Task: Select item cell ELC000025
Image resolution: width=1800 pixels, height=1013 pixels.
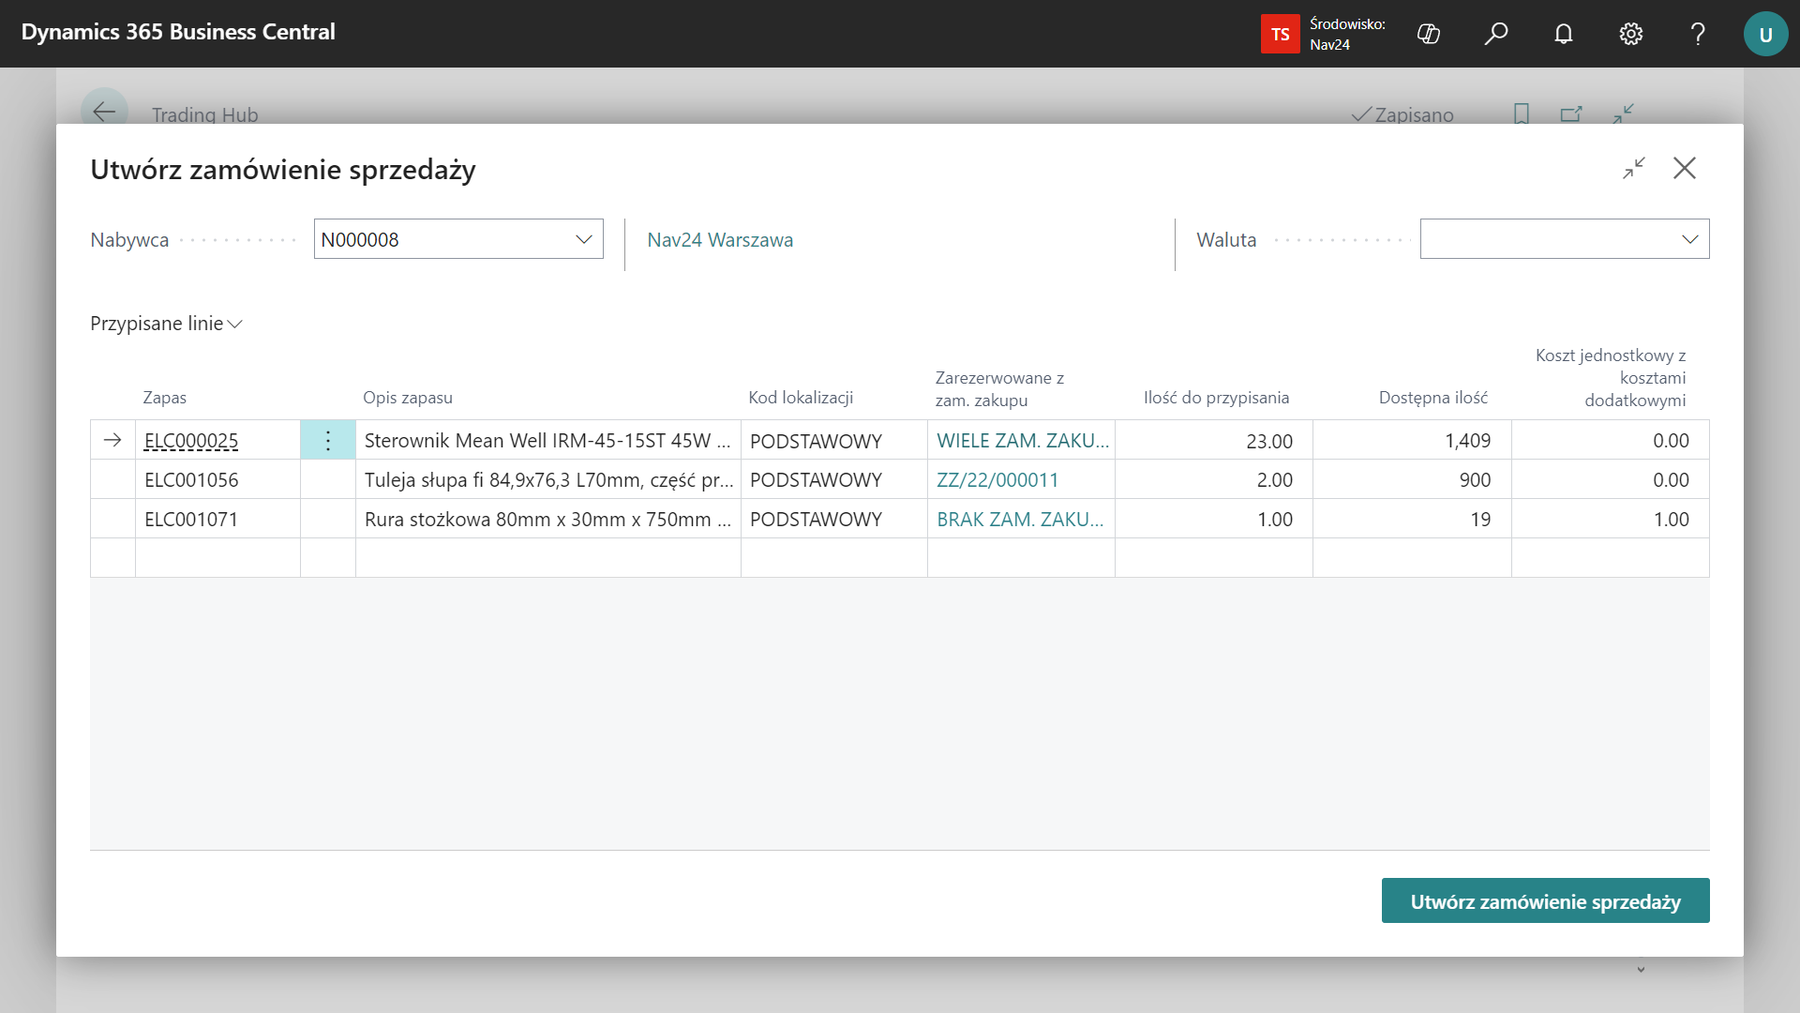Action: [x=217, y=440]
